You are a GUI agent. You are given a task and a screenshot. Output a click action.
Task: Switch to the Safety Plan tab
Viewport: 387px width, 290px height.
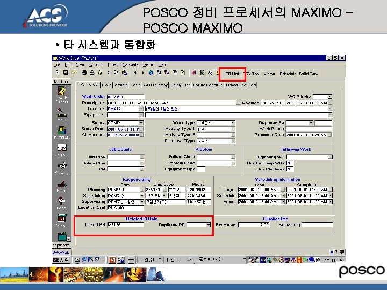pyautogui.click(x=181, y=85)
